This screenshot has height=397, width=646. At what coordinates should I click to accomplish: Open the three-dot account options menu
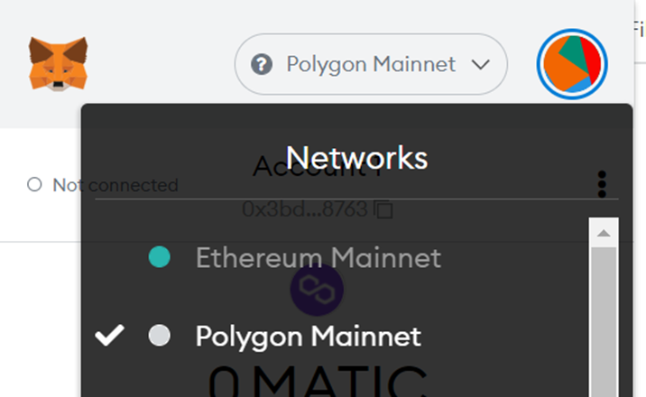(602, 184)
